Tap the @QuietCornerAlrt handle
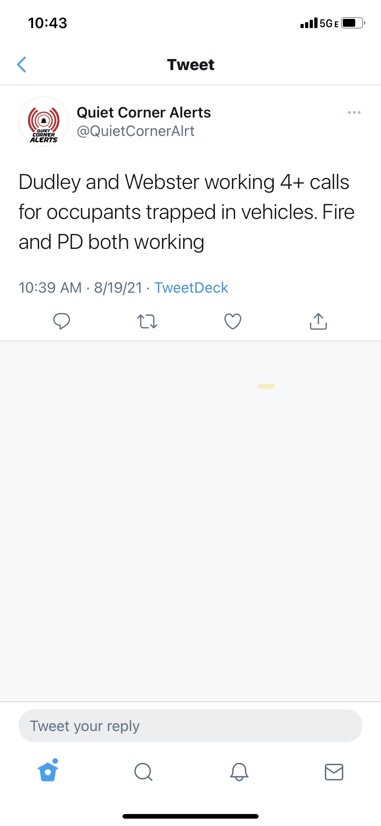Image resolution: width=381 pixels, height=826 pixels. coord(135,131)
